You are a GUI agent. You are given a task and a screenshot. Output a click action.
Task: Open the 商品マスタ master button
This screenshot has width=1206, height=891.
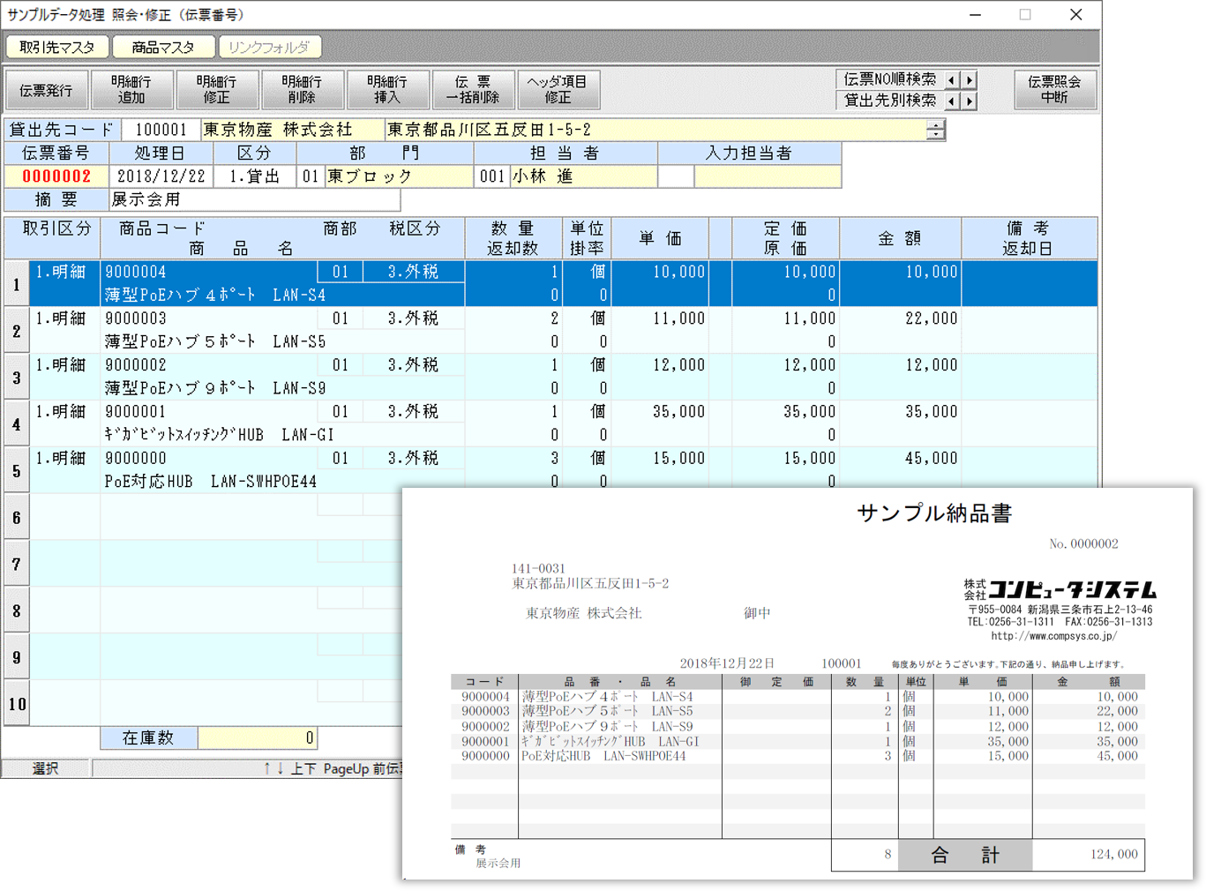163,47
